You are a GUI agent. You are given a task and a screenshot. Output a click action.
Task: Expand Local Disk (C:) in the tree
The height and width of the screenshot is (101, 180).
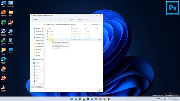(x=33, y=84)
